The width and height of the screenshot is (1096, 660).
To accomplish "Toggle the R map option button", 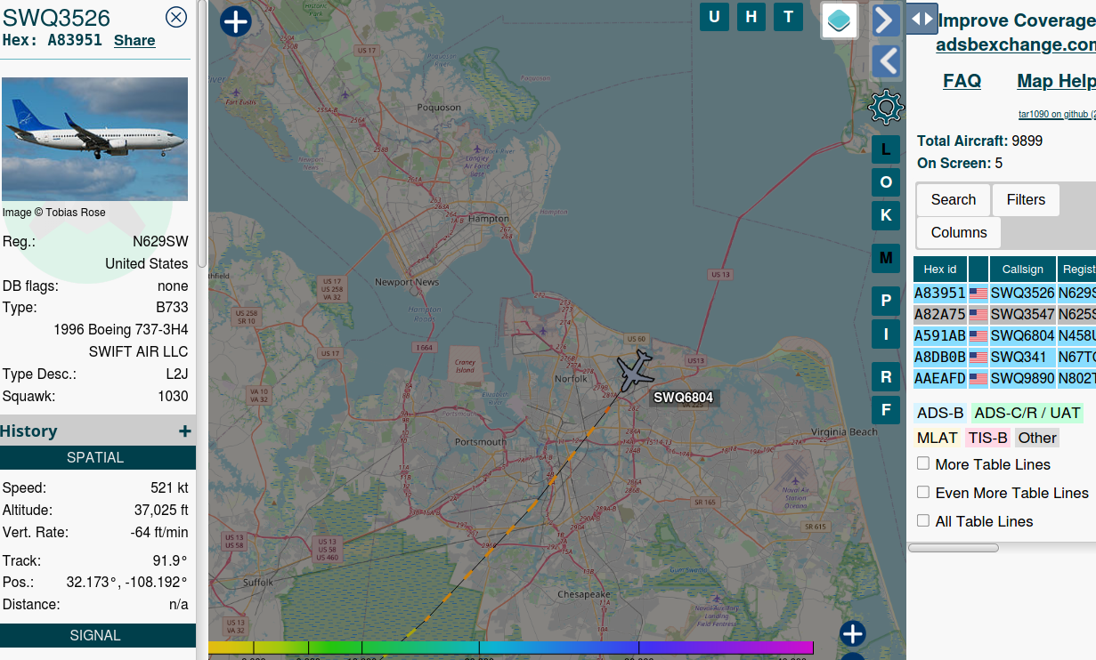I will pos(886,377).
